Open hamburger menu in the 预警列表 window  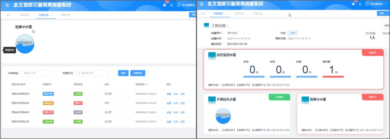pyautogui.click(x=7, y=5)
